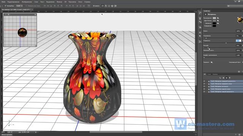The height and width of the screenshot is (136, 243).
Task: Click the highlighted Roughness value field
Action: pyautogui.click(x=238, y=41)
